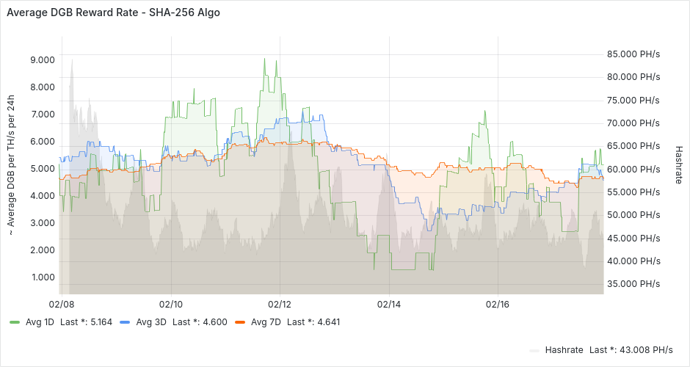690x367 pixels.
Task: Click the 02/08 date on x-axis
Action: [x=61, y=304]
